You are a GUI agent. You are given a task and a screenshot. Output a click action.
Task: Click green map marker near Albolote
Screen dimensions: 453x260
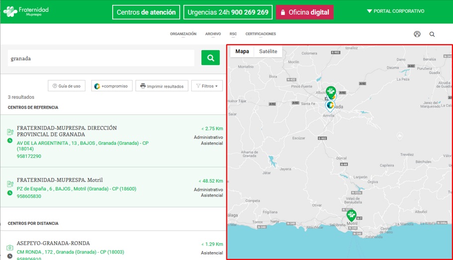[x=331, y=92]
